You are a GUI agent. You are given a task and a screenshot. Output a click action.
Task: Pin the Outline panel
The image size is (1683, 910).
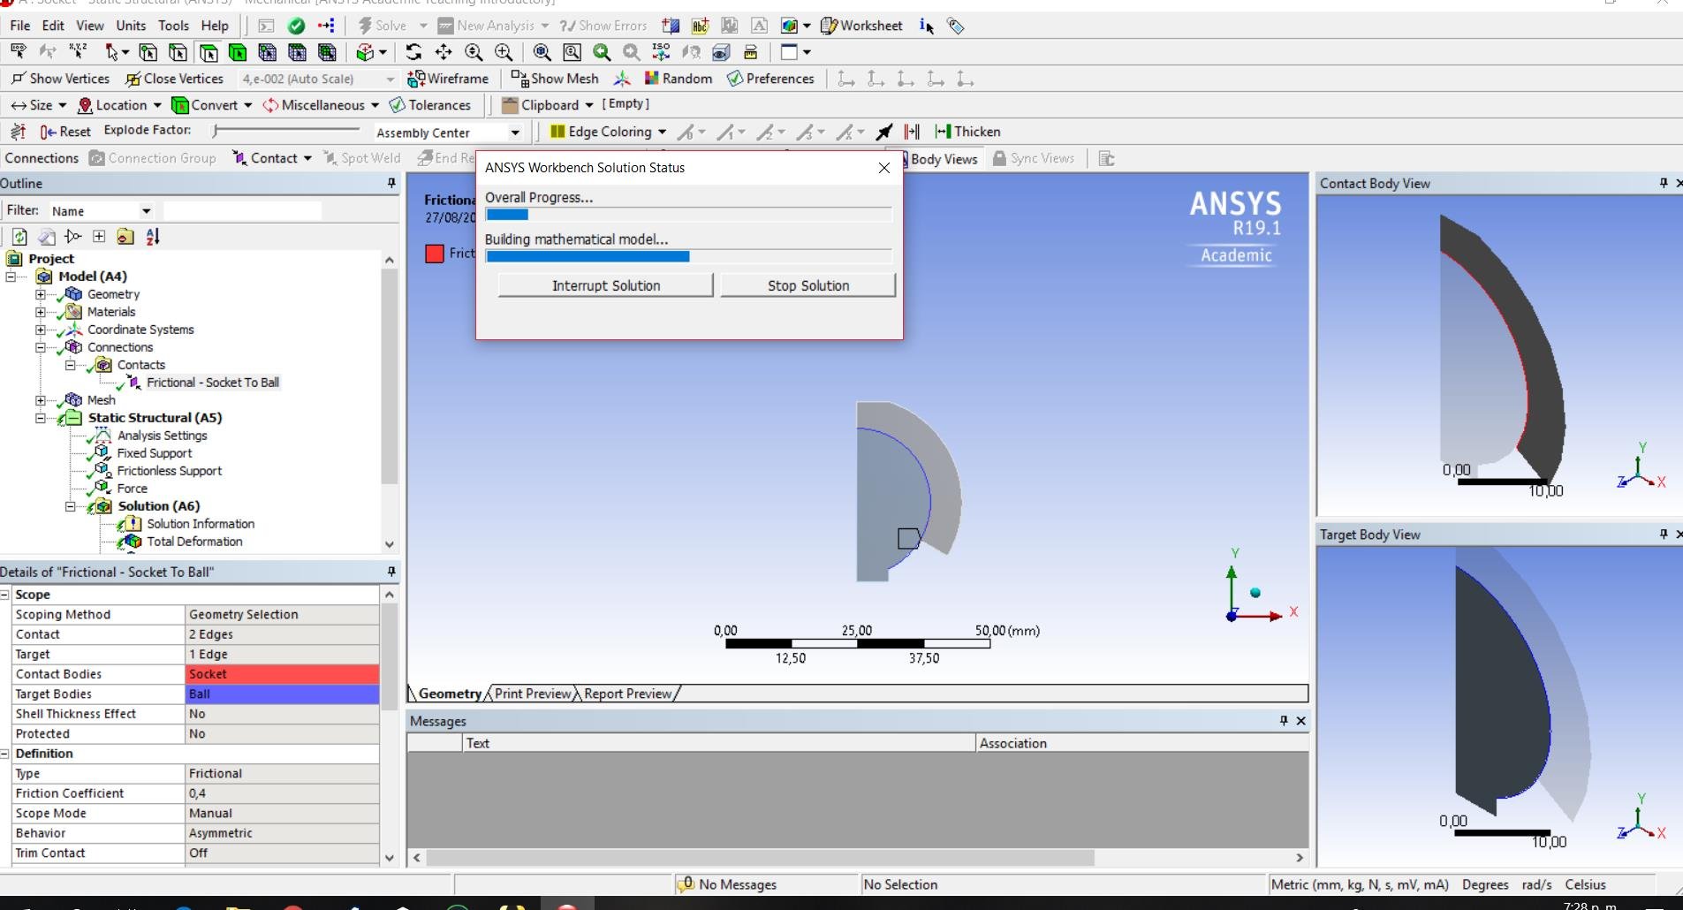tap(391, 183)
